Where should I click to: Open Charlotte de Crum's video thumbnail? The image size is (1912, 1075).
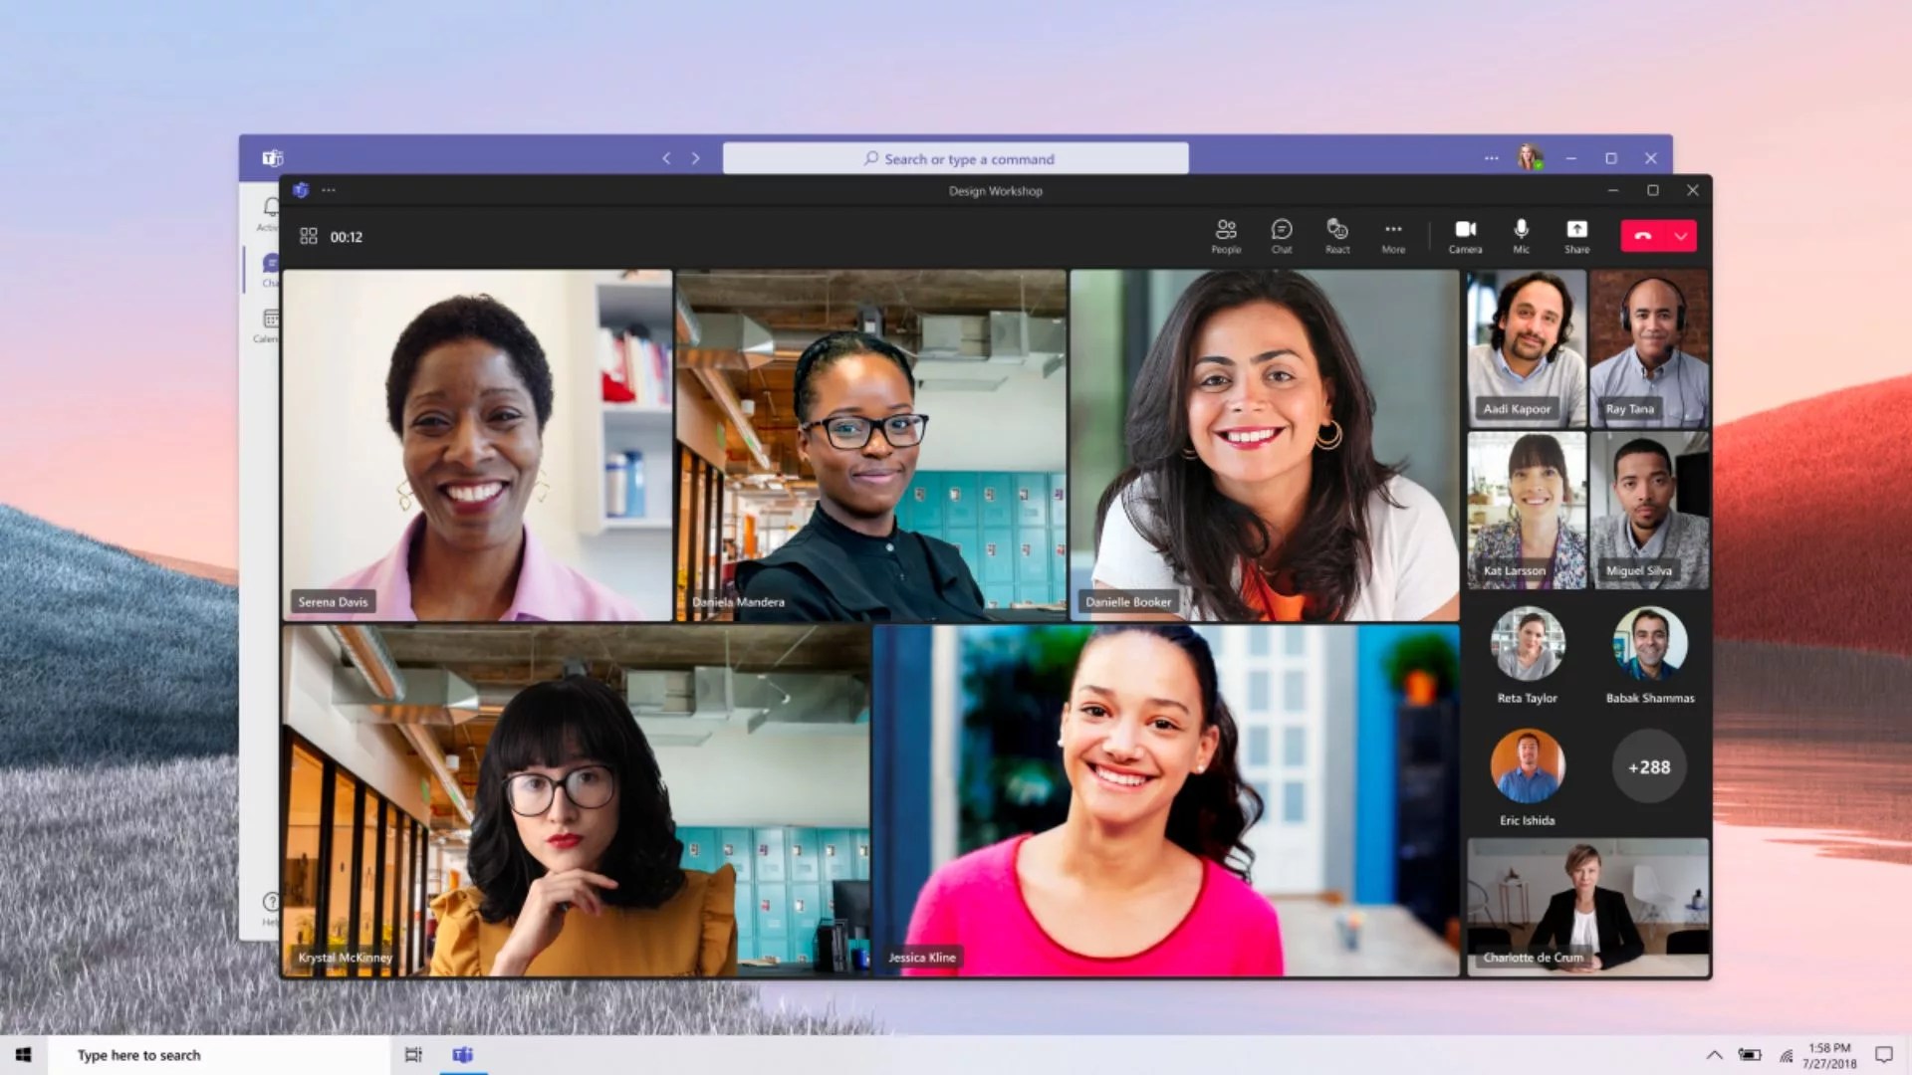click(x=1587, y=906)
